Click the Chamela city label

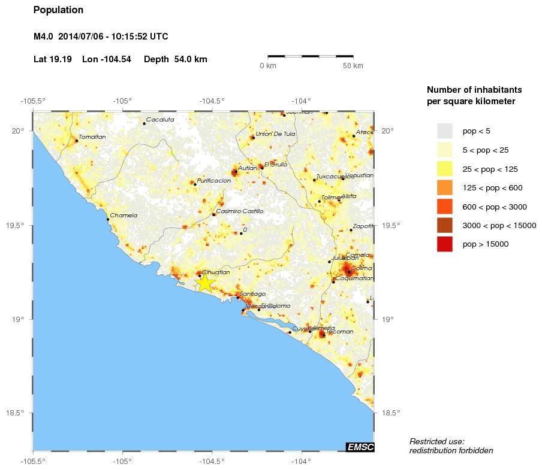(x=124, y=216)
